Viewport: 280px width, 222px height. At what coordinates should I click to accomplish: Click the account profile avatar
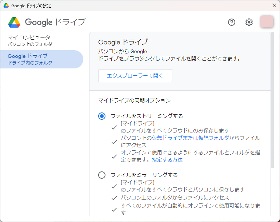(x=267, y=21)
